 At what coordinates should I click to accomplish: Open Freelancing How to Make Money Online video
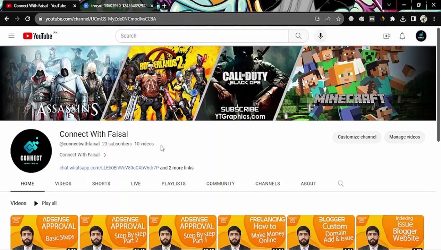coord(252,232)
